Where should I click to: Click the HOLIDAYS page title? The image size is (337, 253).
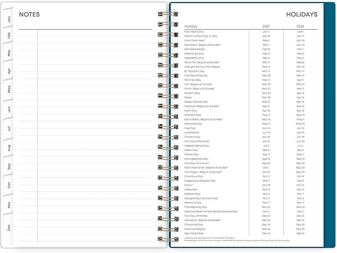[302, 14]
